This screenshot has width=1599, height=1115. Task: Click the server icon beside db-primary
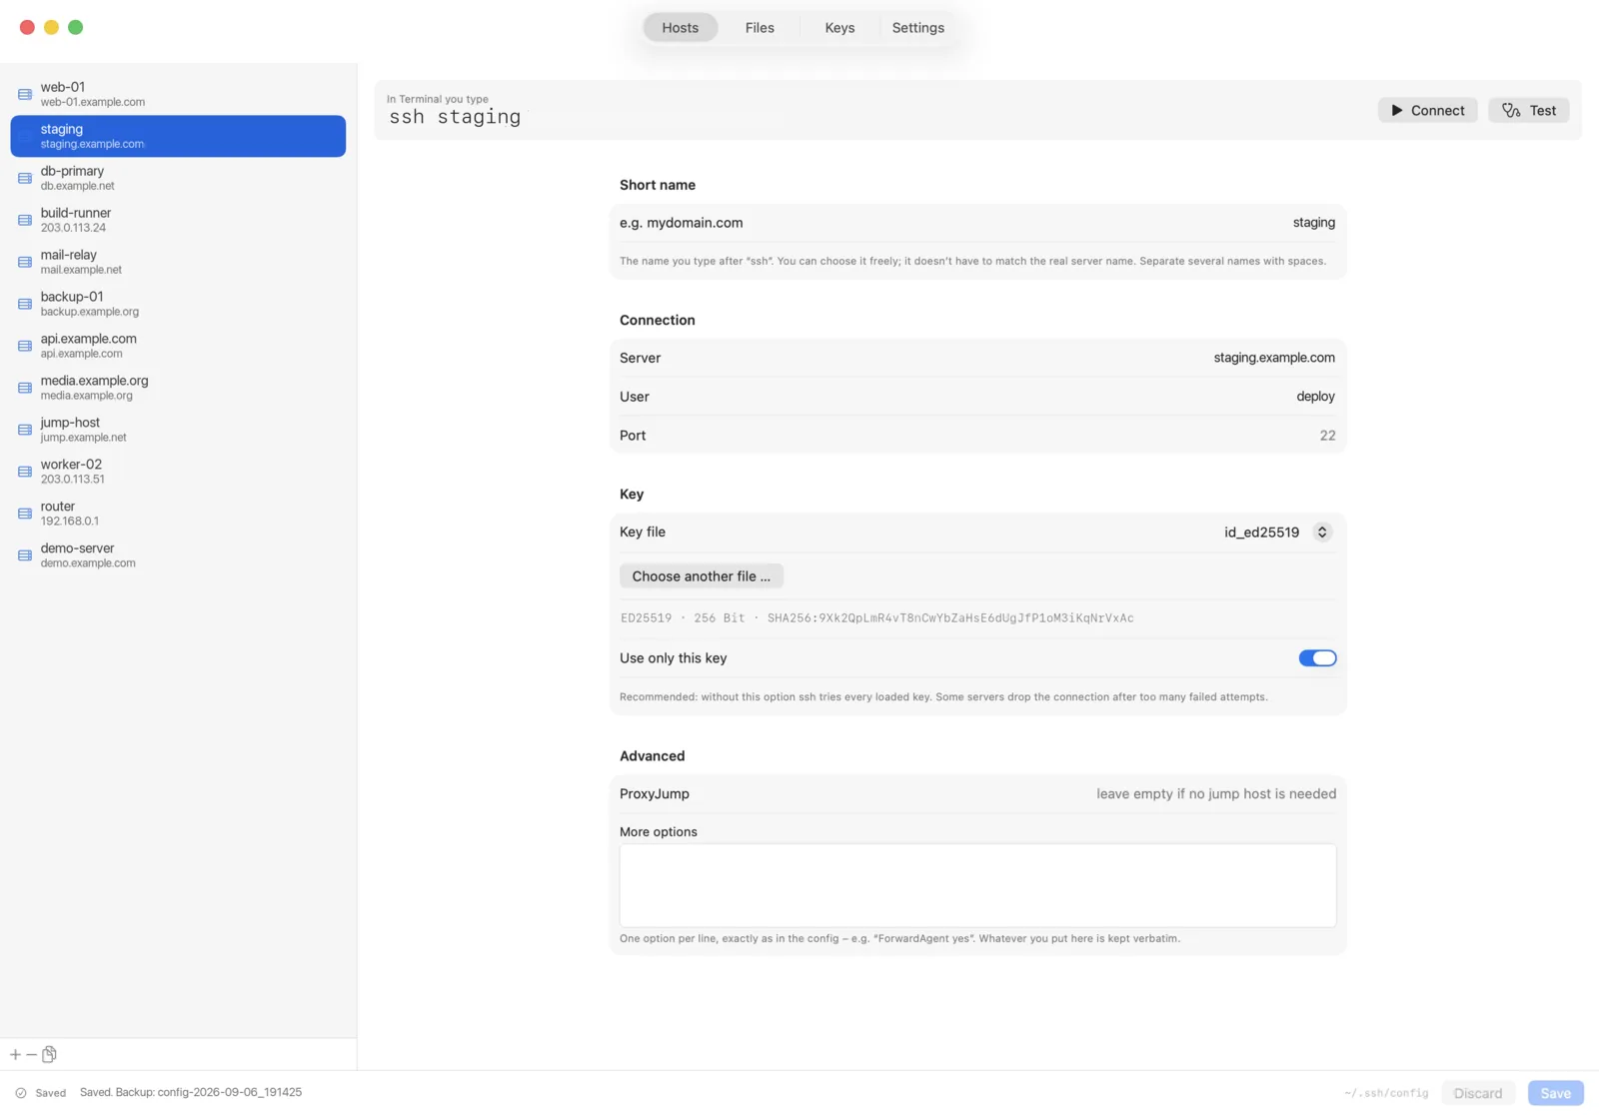pyautogui.click(x=25, y=178)
